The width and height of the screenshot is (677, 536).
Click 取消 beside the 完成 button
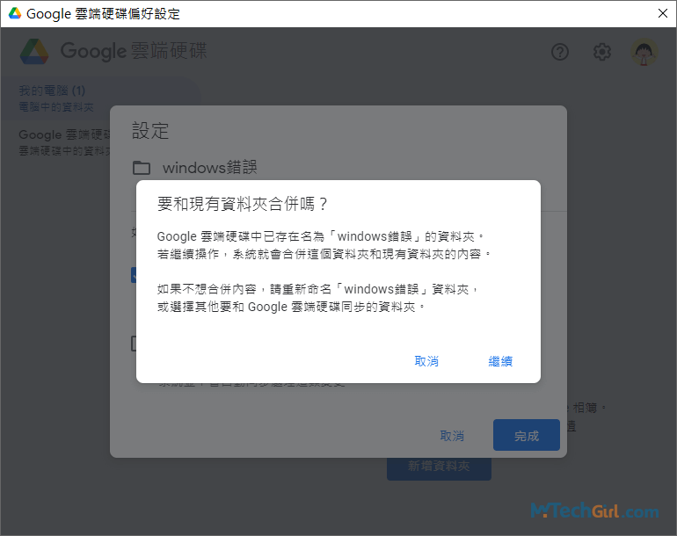tap(452, 436)
